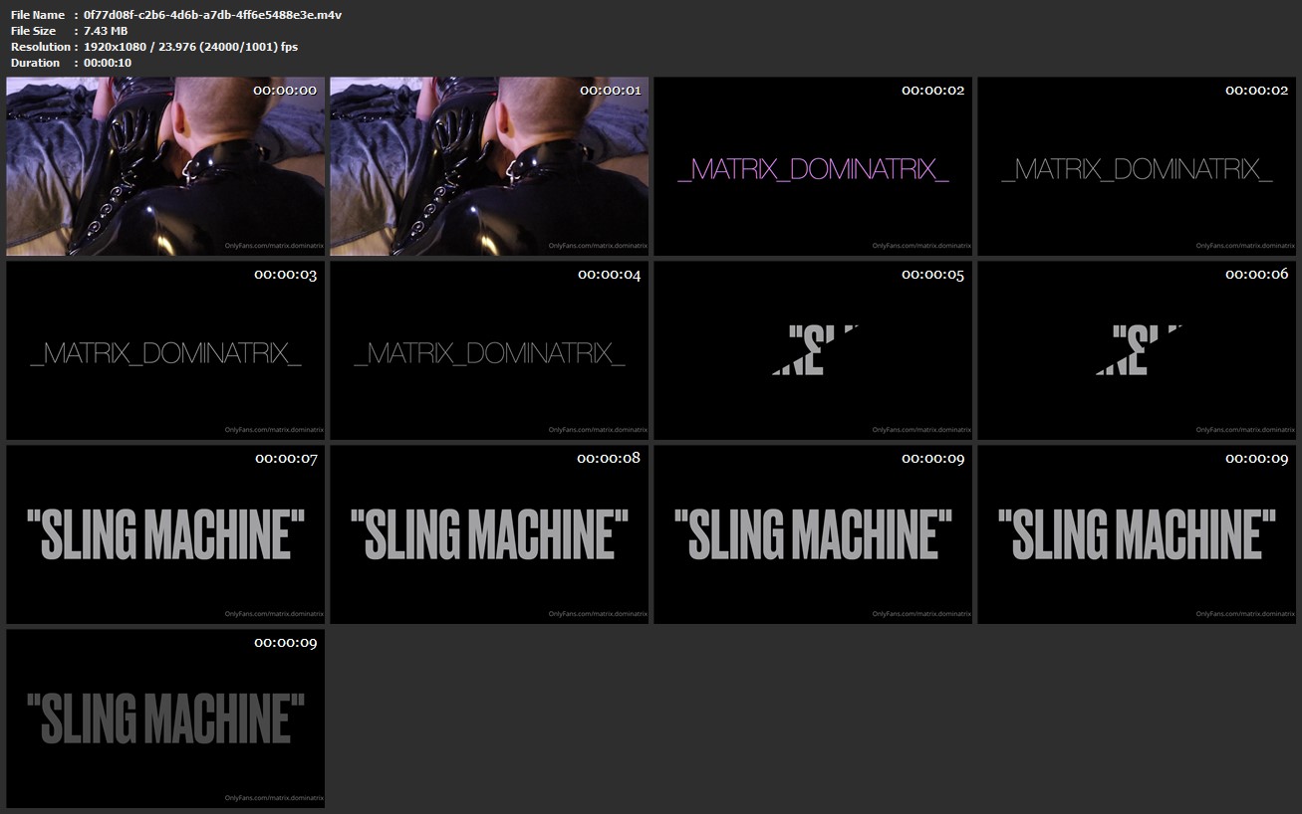Viewport: 1302px width, 814px height.
Task: Open the "SLING MACHINE" frame at 00:00:08
Action: [489, 534]
